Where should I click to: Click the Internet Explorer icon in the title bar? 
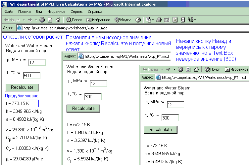[x=4, y=4]
